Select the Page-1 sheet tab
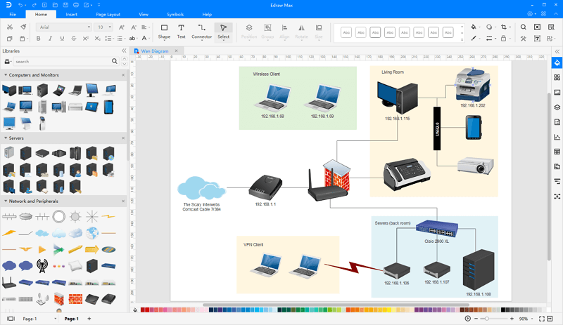563x325 pixels. click(x=72, y=319)
